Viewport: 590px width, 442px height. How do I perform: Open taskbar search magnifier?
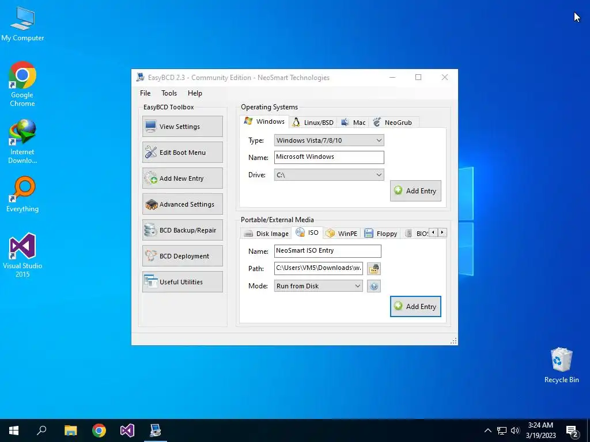(x=41, y=430)
